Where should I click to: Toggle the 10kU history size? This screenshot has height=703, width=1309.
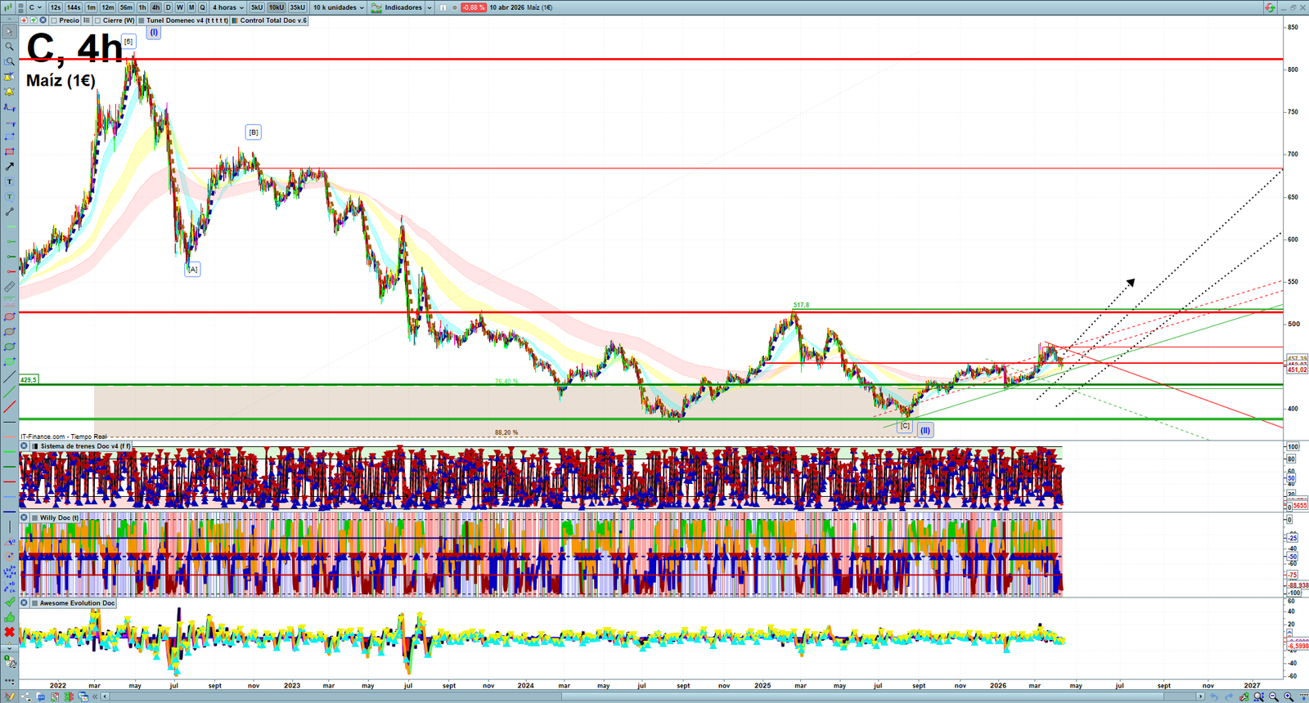click(x=277, y=7)
